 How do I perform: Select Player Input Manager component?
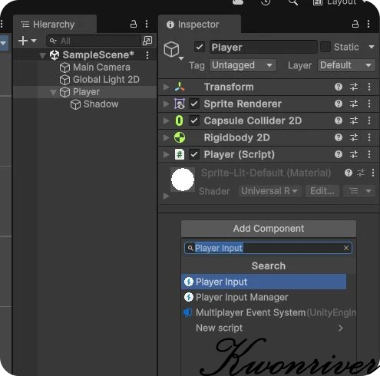pyautogui.click(x=263, y=297)
